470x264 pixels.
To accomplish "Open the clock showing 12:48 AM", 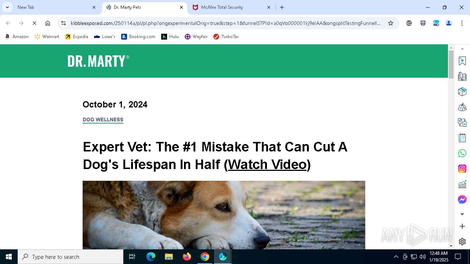I will 439,257.
